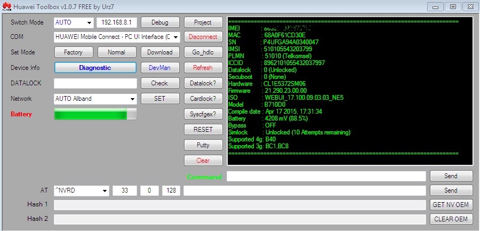Click the Syscfgex? button

click(x=203, y=114)
